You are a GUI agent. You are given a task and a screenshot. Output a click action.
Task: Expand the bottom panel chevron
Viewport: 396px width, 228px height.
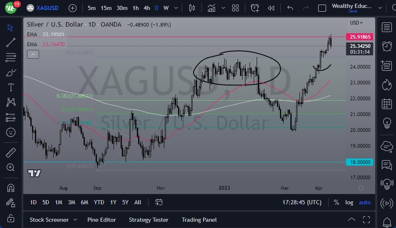coord(351,219)
